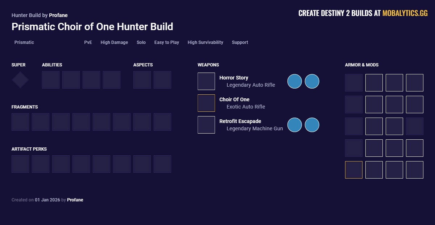
Task: Select the Prismatic subclass tag
Action: click(24, 42)
